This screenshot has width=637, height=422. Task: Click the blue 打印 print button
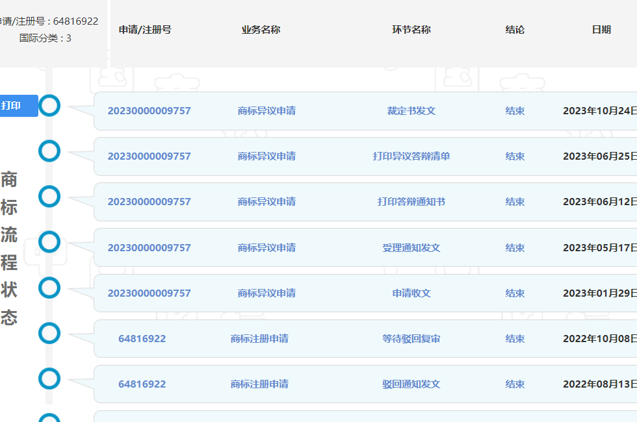coord(18,106)
